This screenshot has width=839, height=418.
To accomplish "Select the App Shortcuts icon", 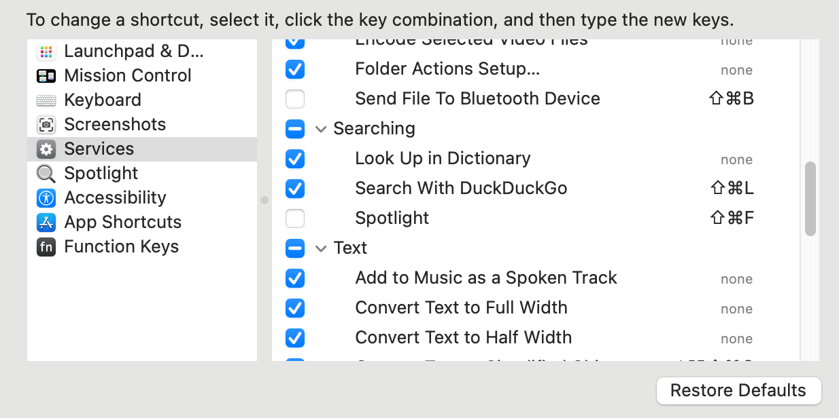I will (46, 223).
